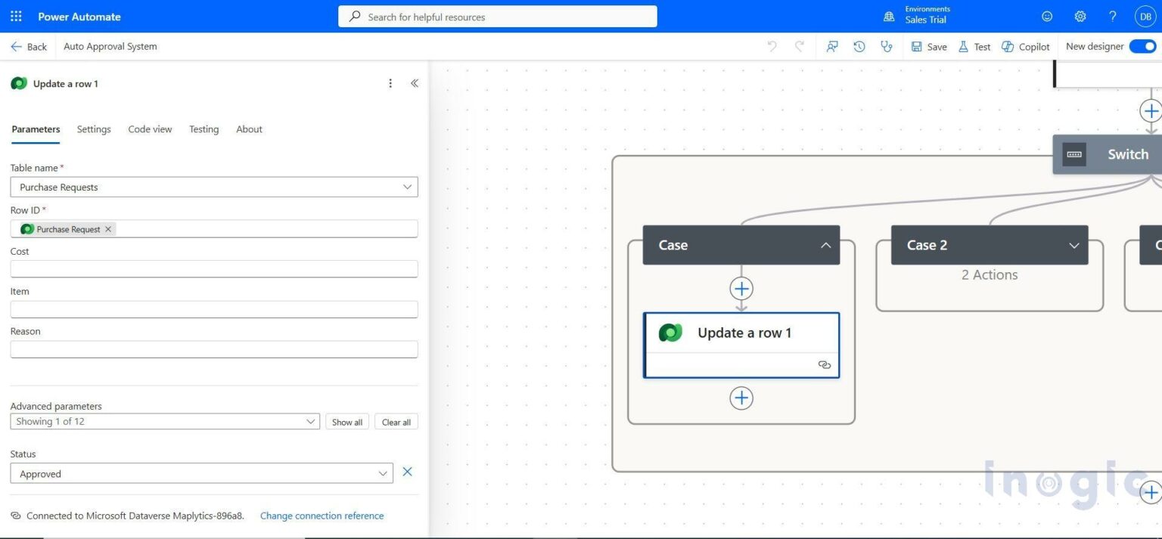1162x539 pixels.
Task: Open the Environments picker icon
Action: tap(889, 17)
